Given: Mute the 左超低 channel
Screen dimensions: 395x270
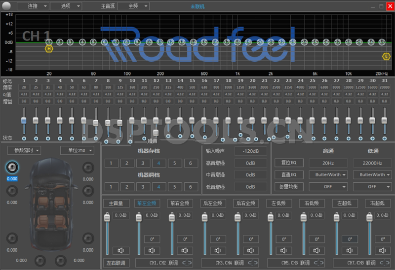Looking at the screenshot, I should (x=350, y=250).
